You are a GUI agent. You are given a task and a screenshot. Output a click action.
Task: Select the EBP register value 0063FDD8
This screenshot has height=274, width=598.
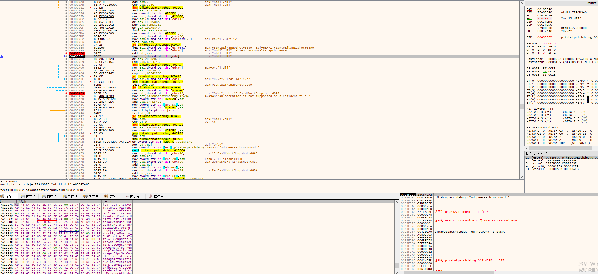(x=545, y=22)
